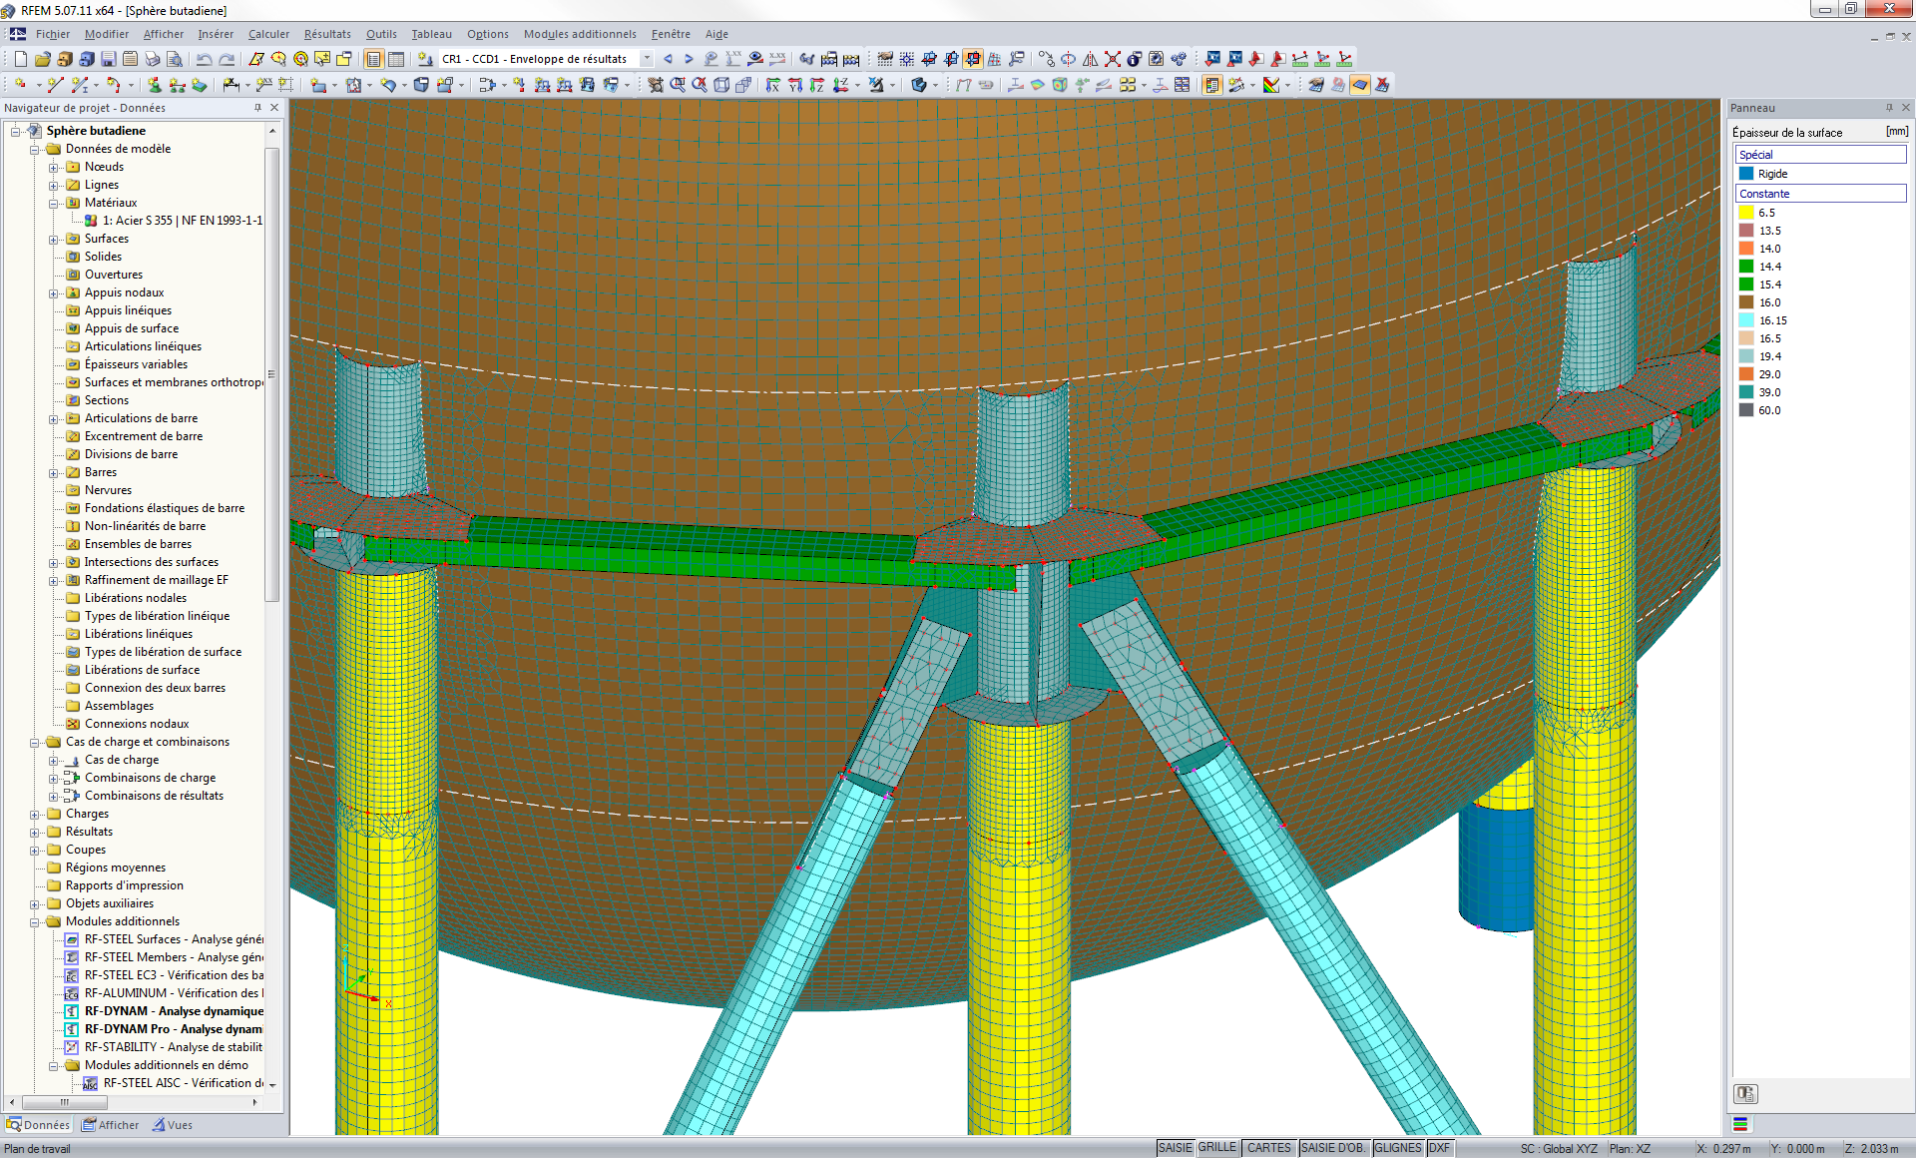Expand the Résultats tree node
Screen dimensions: 1916x1158
35,833
